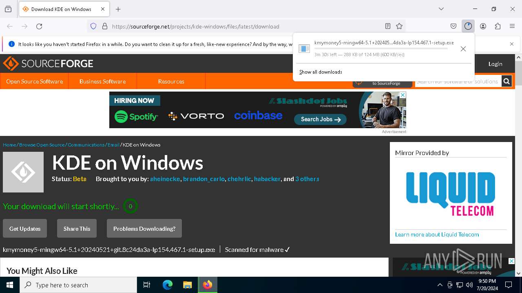The height and width of the screenshot is (293, 522).
Task: Click Firefox taskbar icon
Action: (208, 285)
